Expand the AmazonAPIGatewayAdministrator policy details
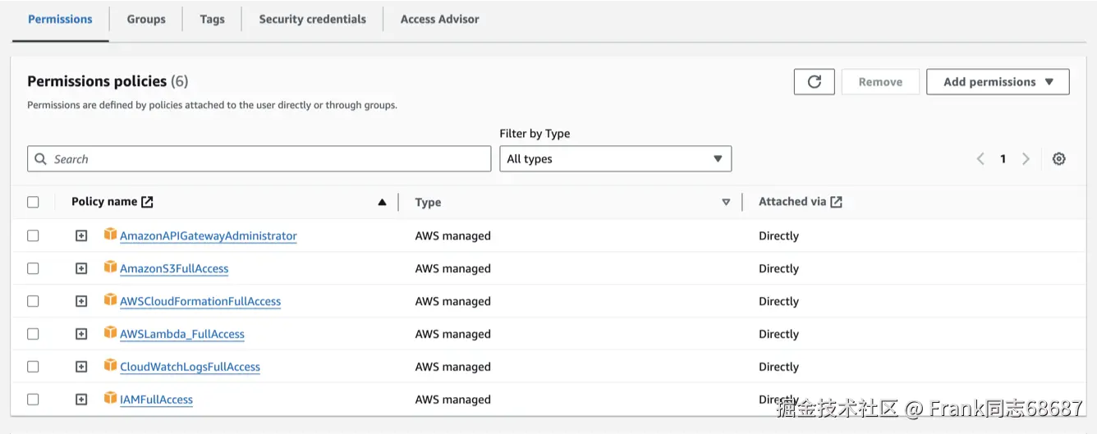Viewport: 1097px width, 434px height. point(81,235)
